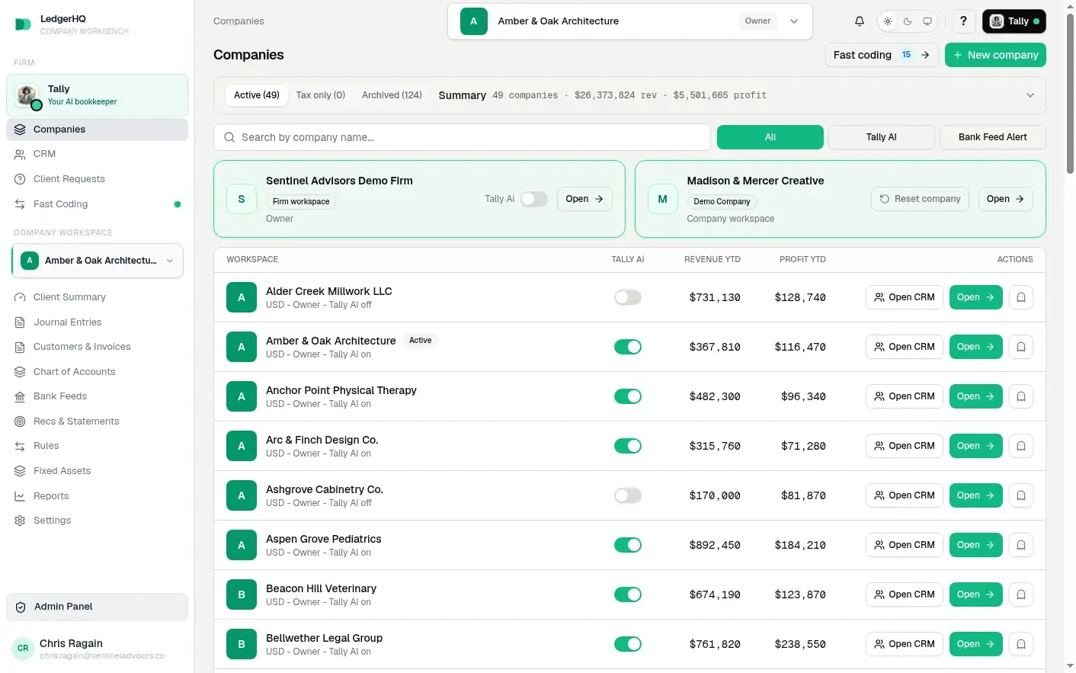Open the notifications bell in the header
This screenshot has height=673, width=1076.
860,21
